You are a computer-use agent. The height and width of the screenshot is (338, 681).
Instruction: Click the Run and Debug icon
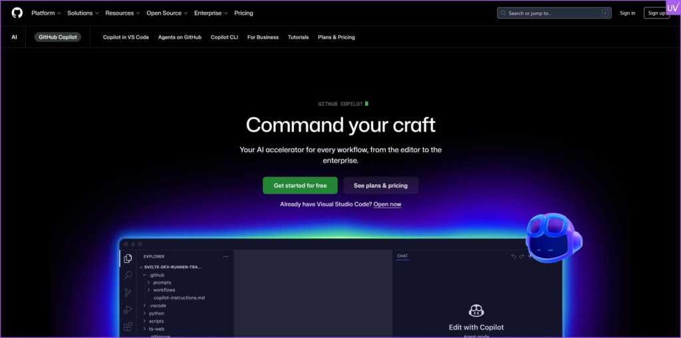click(128, 309)
